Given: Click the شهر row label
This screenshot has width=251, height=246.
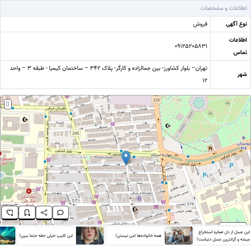Looking at the screenshot, I should [242, 75].
